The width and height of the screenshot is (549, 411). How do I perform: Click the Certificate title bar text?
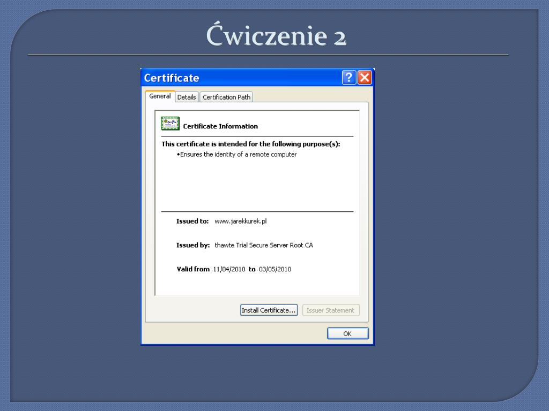(x=172, y=78)
